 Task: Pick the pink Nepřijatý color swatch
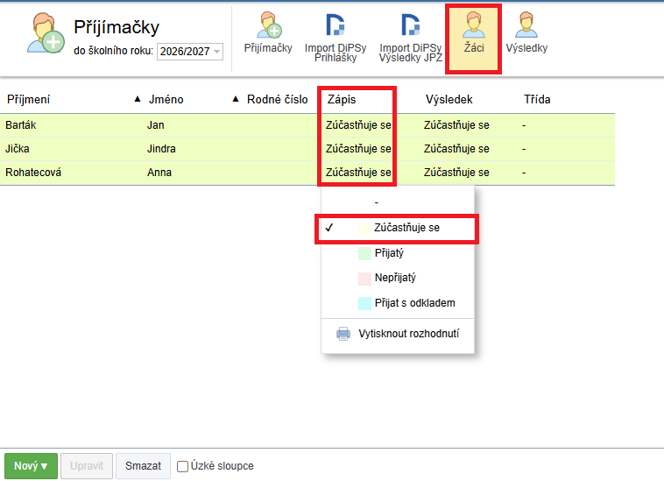[365, 279]
